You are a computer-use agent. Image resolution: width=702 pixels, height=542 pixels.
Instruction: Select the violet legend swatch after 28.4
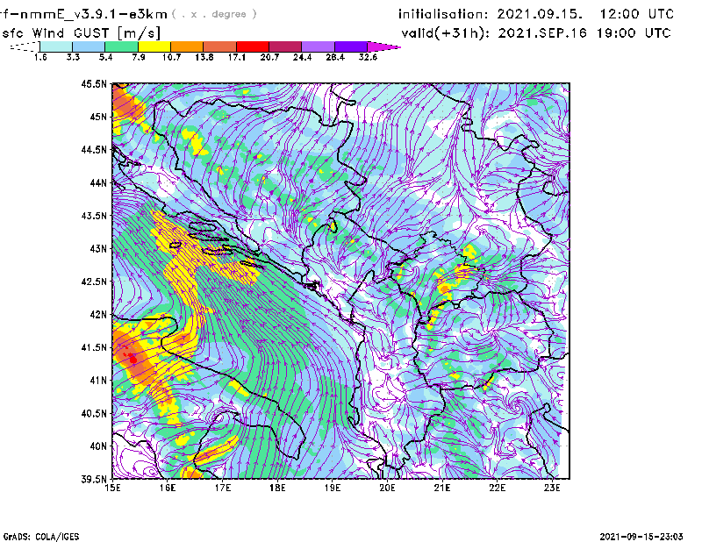coord(350,46)
